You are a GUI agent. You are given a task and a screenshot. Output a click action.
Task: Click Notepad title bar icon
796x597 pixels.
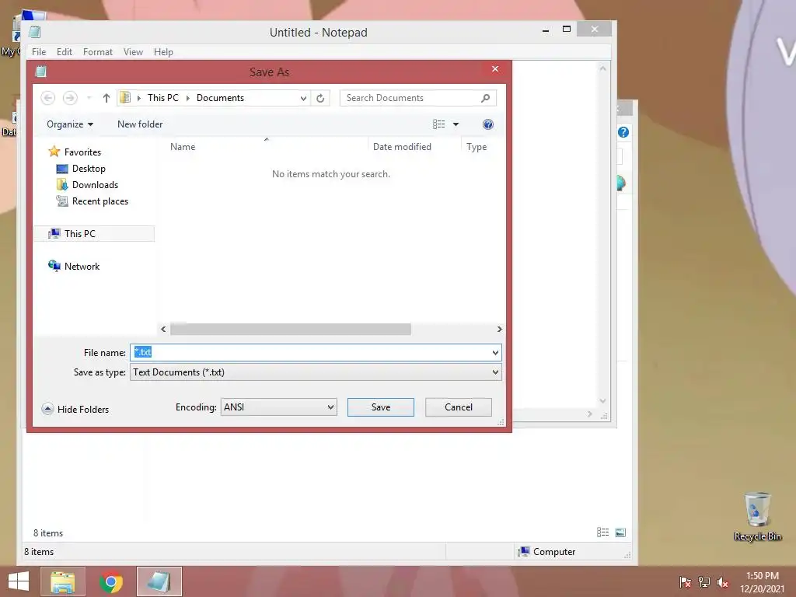point(34,32)
